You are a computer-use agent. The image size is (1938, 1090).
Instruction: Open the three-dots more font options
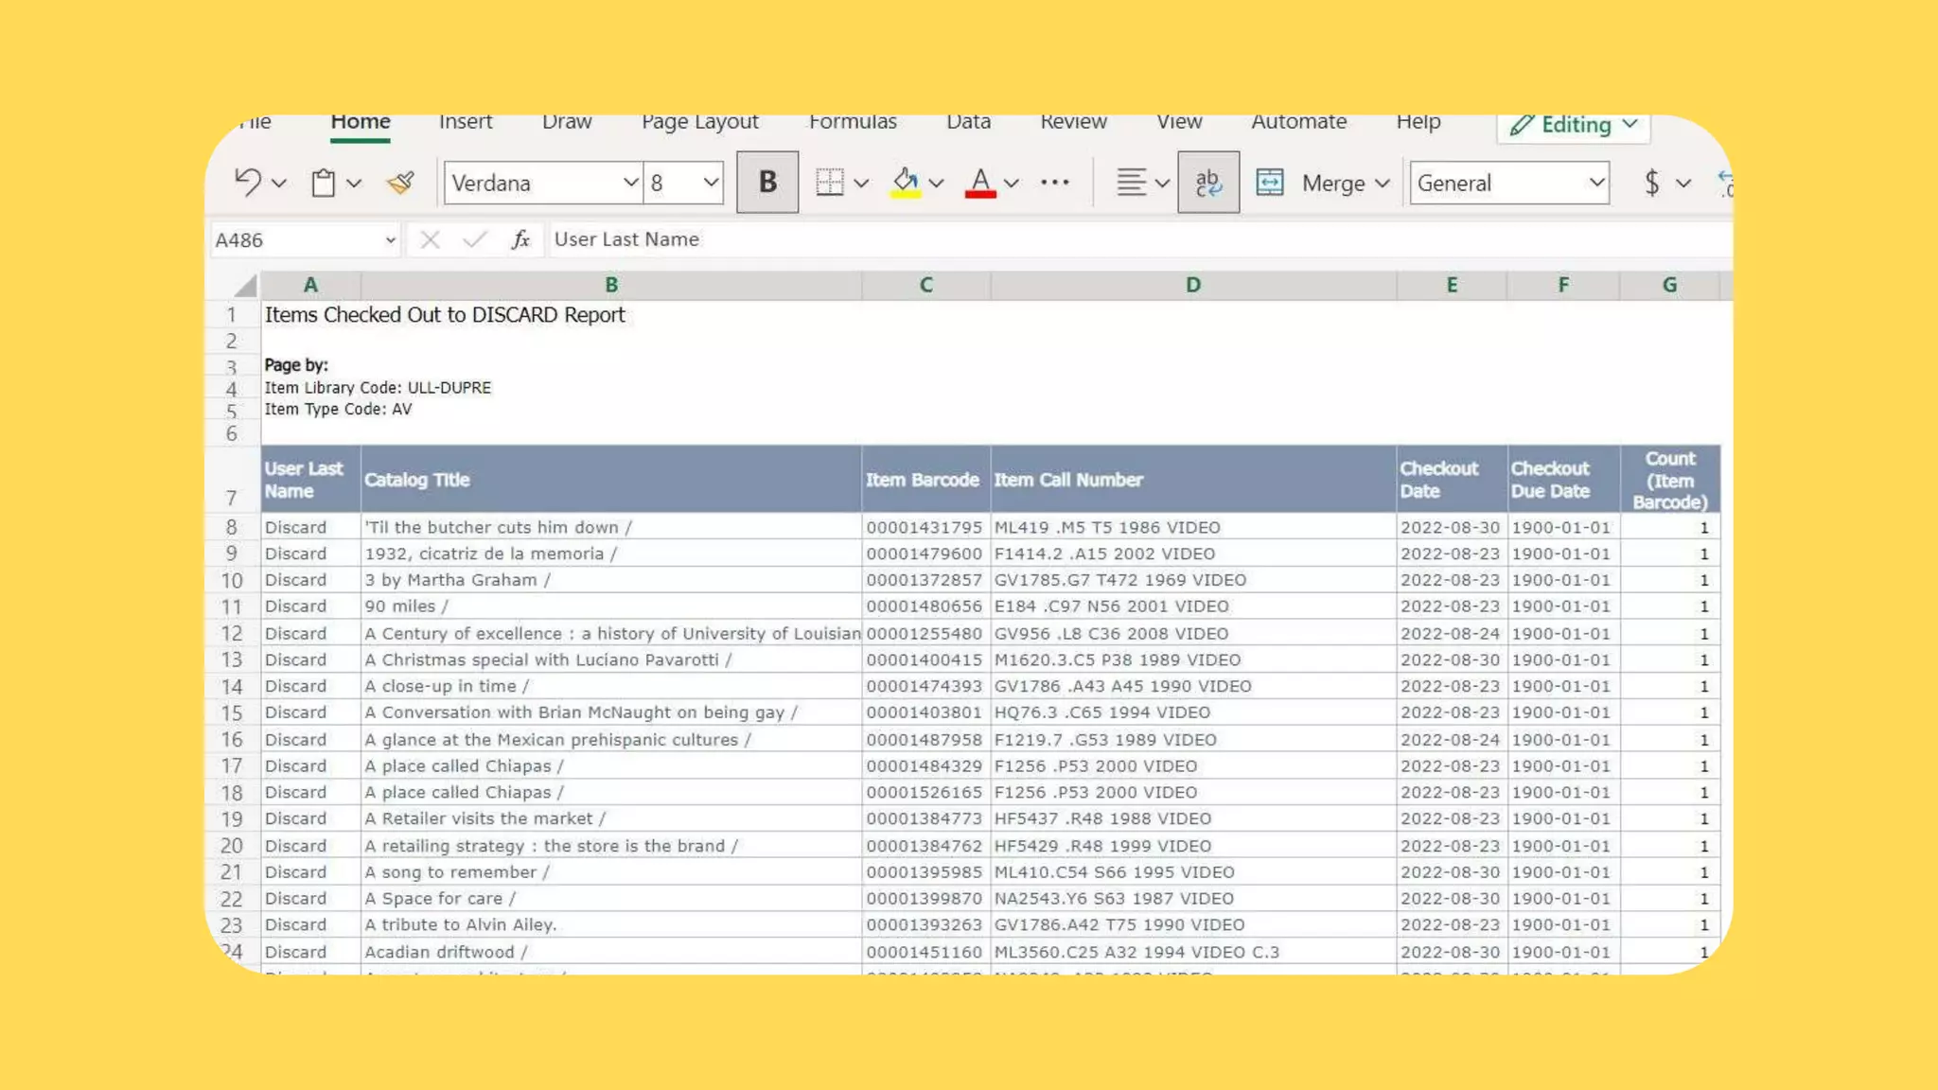tap(1054, 183)
